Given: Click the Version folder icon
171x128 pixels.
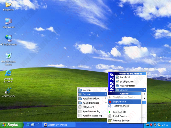Looking at the screenshot, I should [80, 90].
